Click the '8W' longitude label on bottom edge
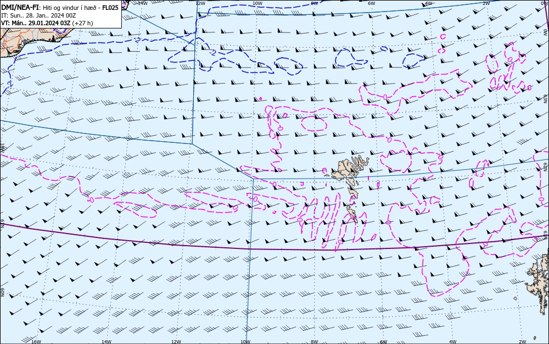The image size is (549, 344). point(315,342)
